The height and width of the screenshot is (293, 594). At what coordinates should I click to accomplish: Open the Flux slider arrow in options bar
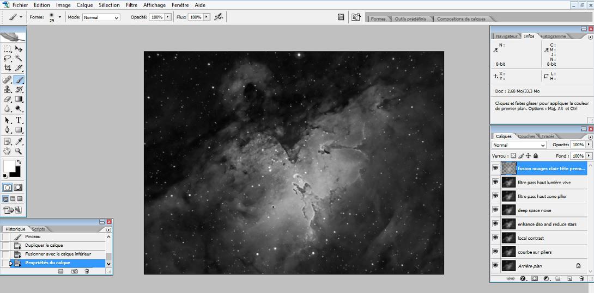click(207, 17)
